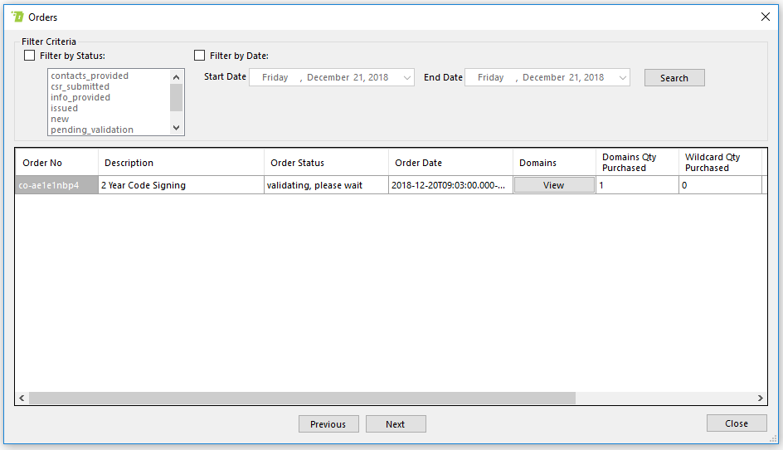Sort by Order Status column header
This screenshot has height=450, width=783.
(326, 163)
